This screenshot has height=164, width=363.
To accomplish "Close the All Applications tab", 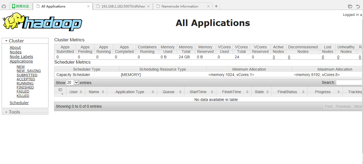I will (88, 6).
